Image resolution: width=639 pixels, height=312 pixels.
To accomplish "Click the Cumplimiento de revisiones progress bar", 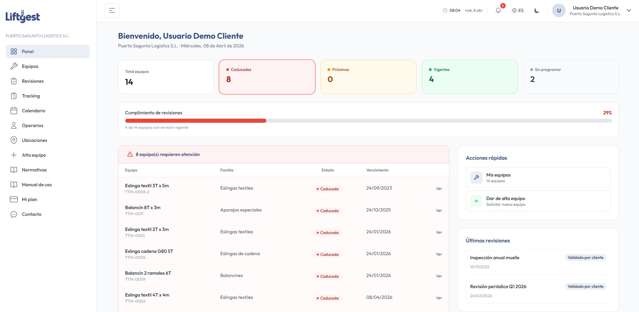I will point(368,121).
